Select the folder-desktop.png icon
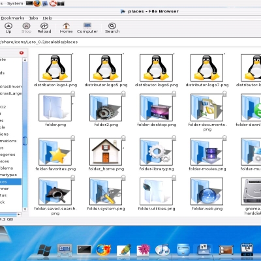This screenshot has width=261, height=261. [x=157, y=108]
